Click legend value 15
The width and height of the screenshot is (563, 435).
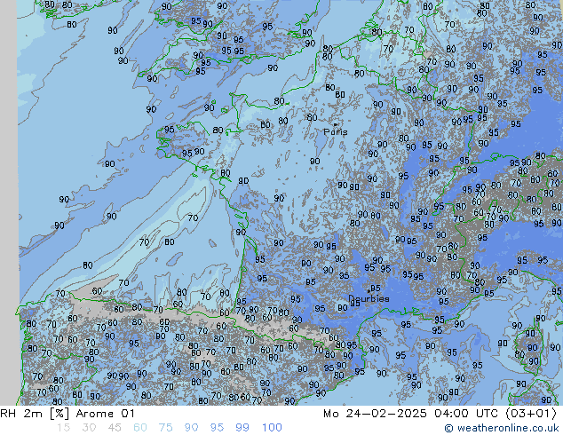(63, 428)
